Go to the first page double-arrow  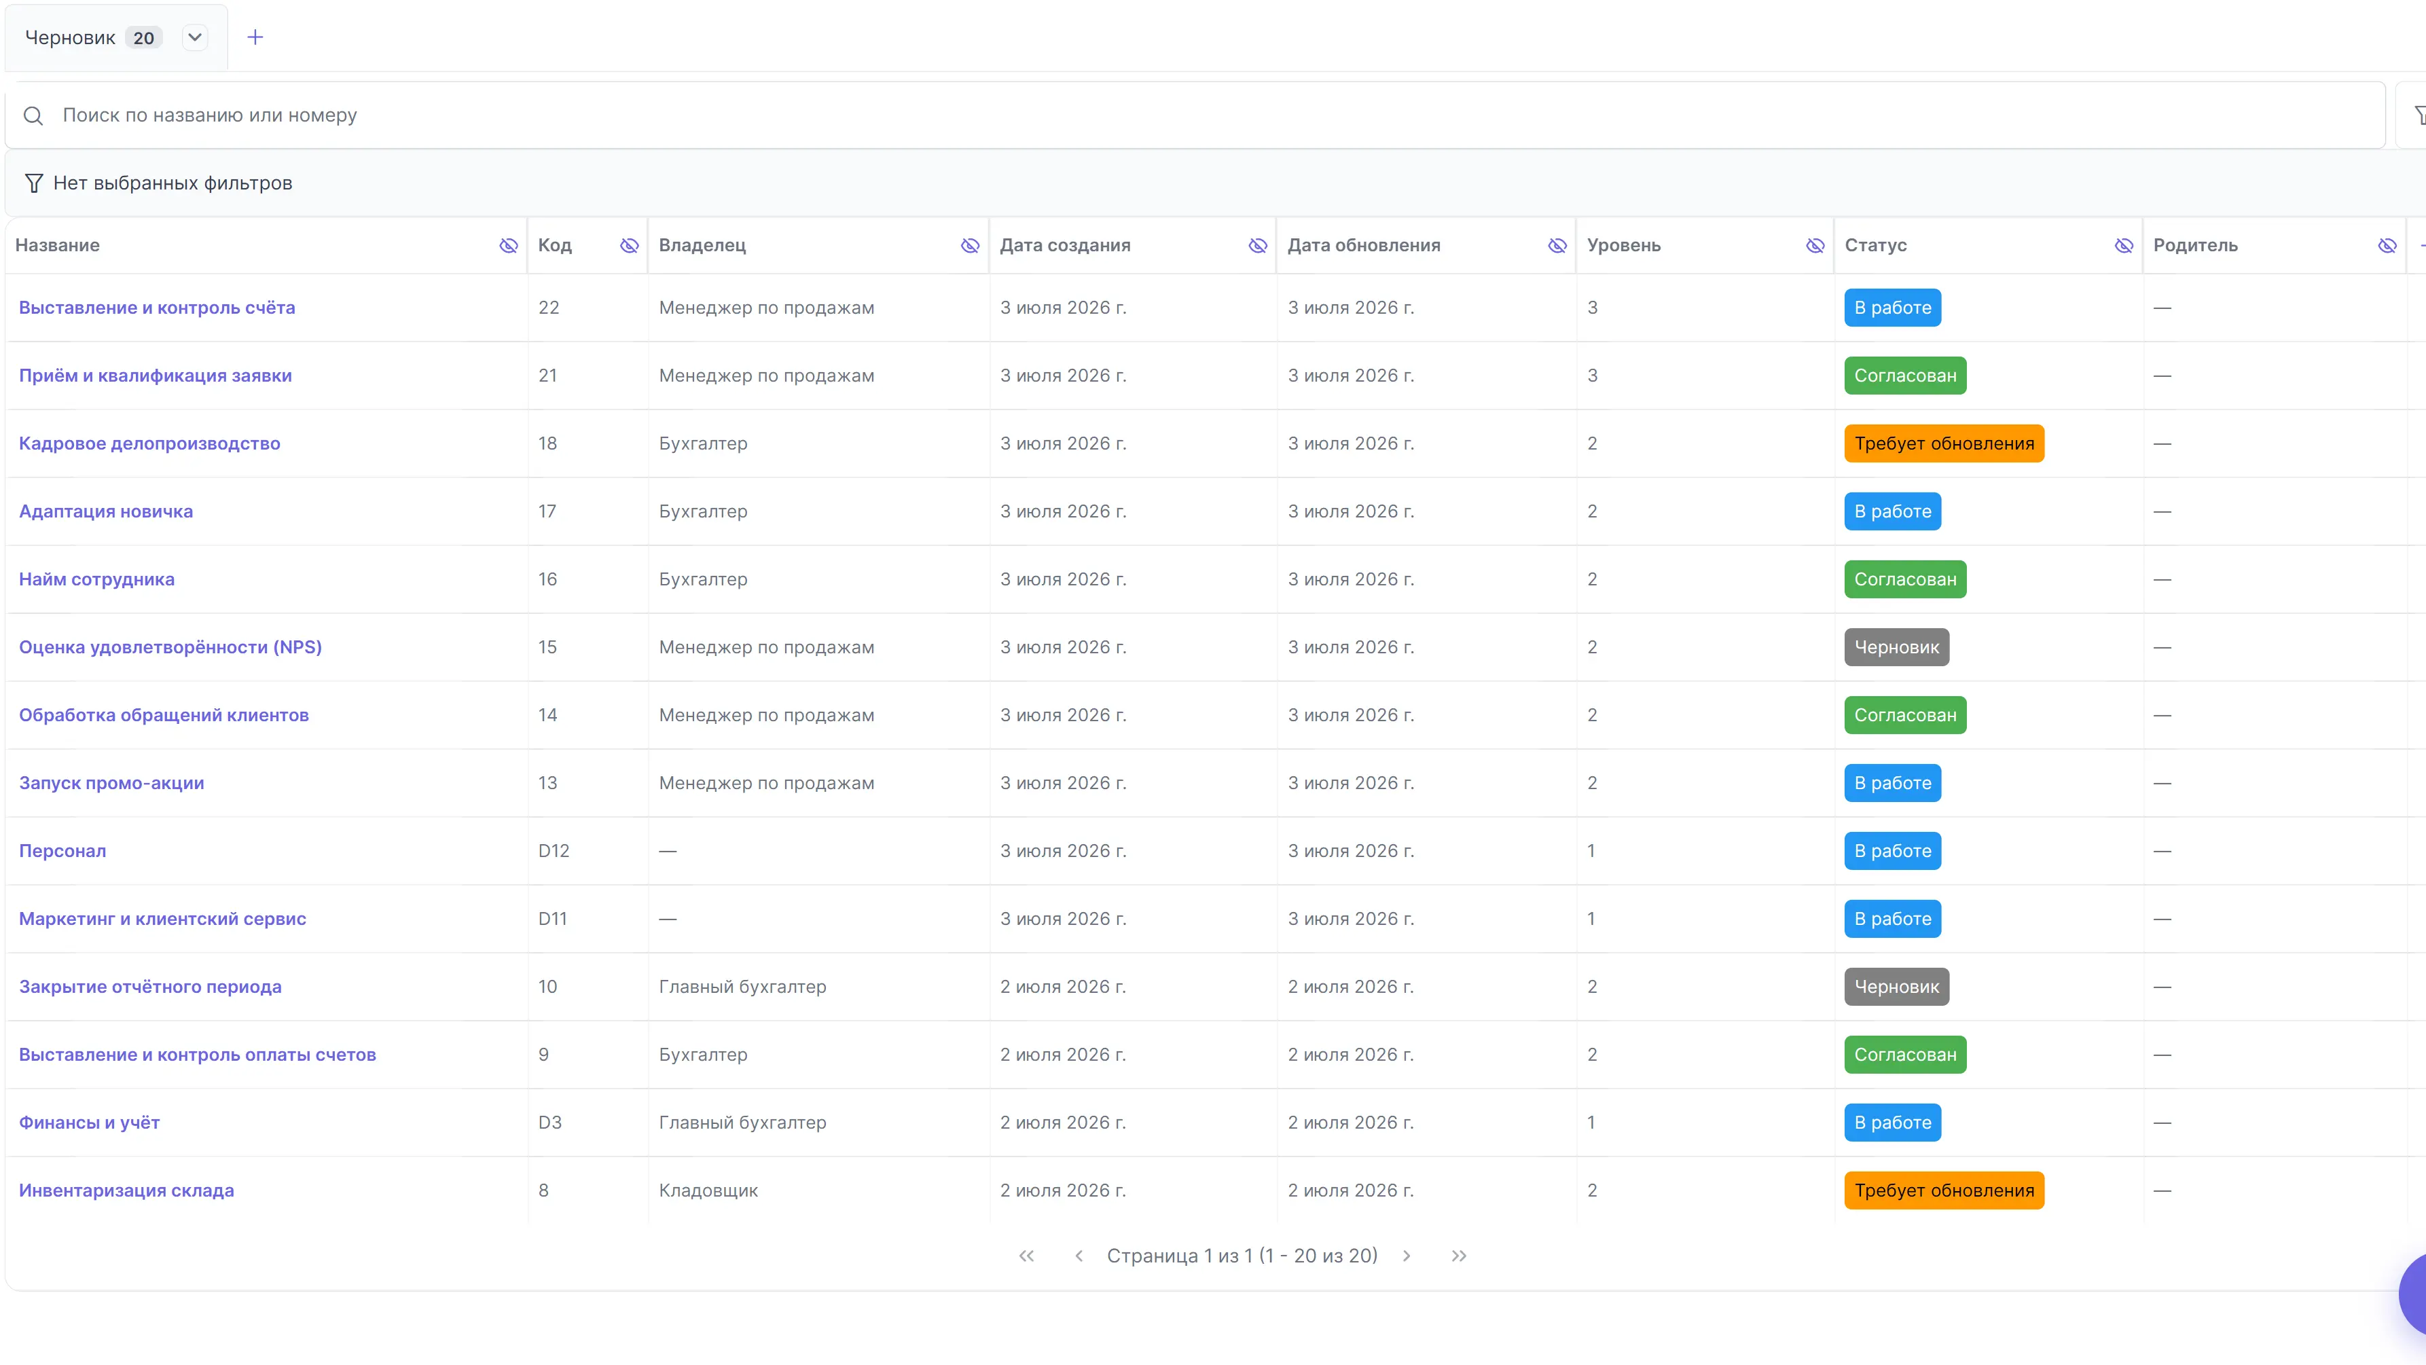point(1026,1256)
